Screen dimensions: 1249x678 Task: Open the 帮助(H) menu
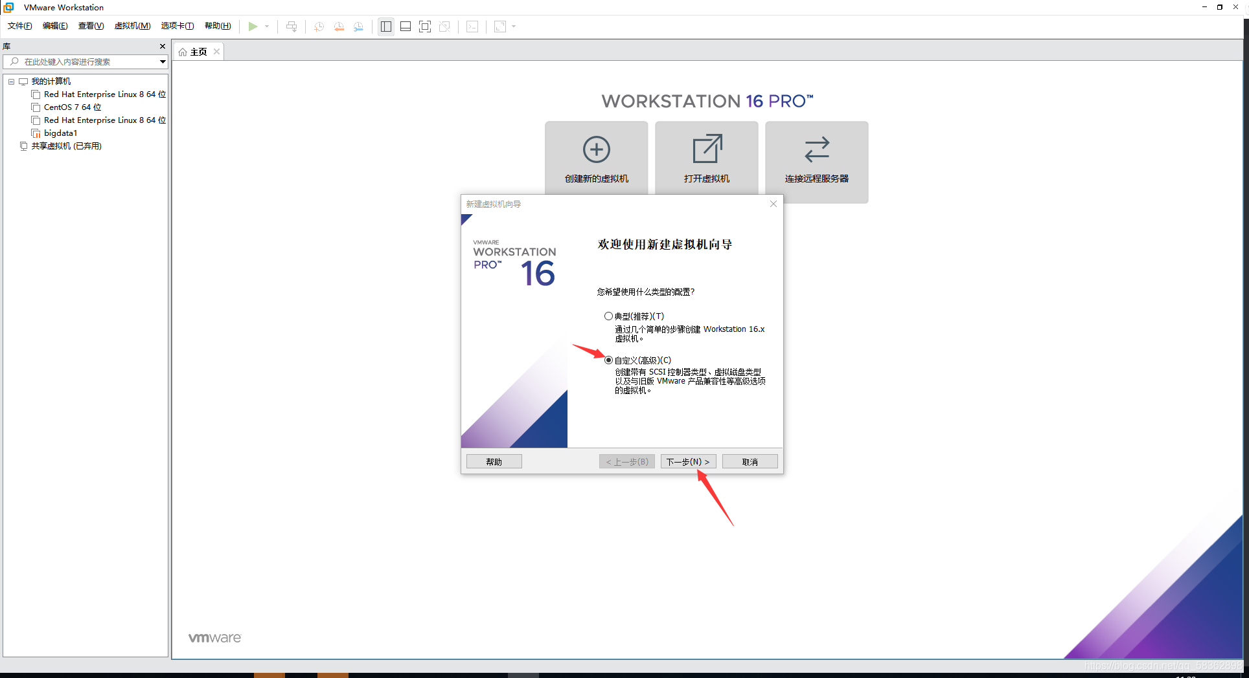coord(218,26)
